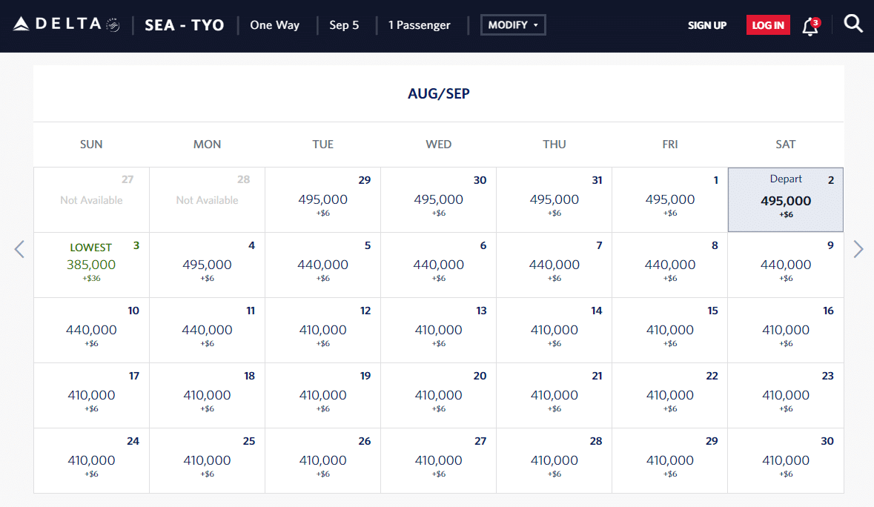Pick the September 1 Friday fare

tap(670, 200)
